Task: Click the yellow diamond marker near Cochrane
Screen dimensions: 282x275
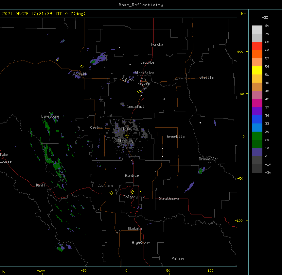Action: pos(111,193)
